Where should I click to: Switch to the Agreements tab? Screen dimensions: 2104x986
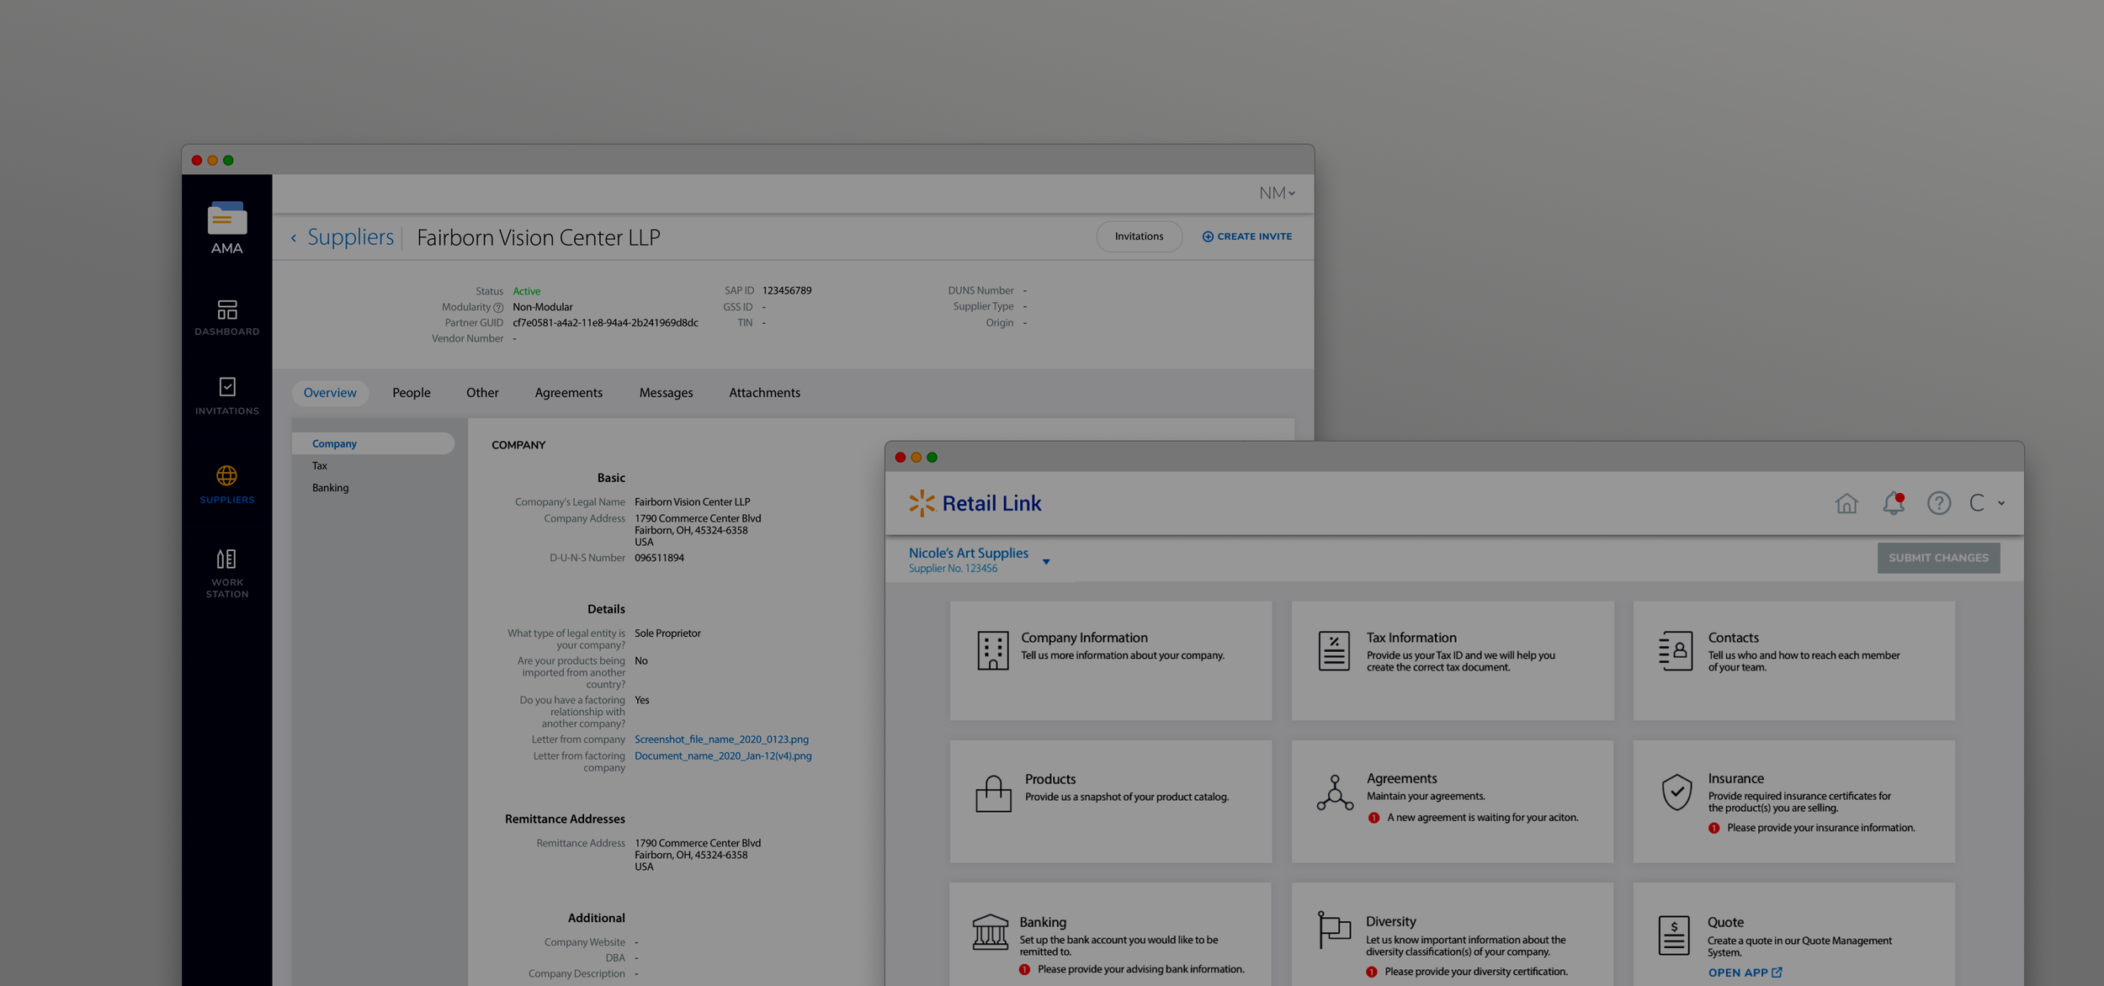(x=568, y=393)
